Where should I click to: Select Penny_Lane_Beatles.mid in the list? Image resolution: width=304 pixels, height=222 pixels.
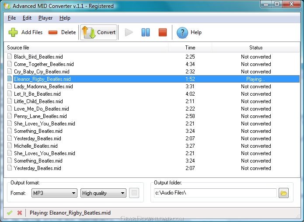click(x=153, y=116)
